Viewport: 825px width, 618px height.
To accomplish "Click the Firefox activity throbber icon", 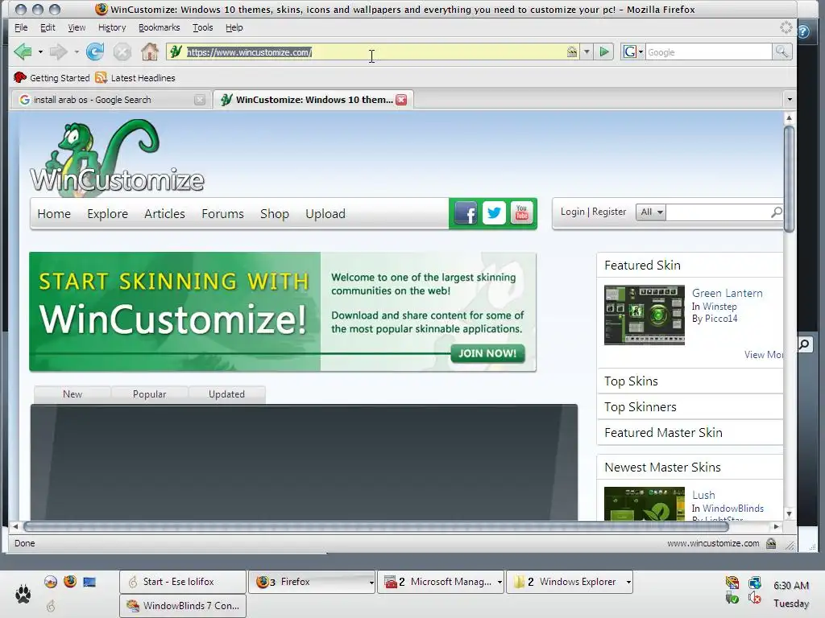I will point(786,27).
